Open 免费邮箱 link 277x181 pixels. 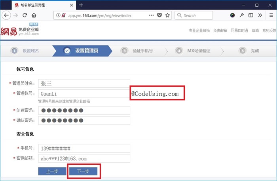click(x=220, y=30)
